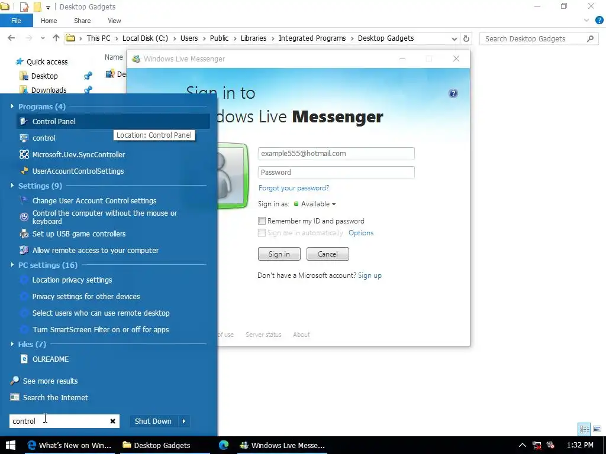This screenshot has height=454, width=606.
Task: Open Control Panel from search results
Action: point(113,121)
